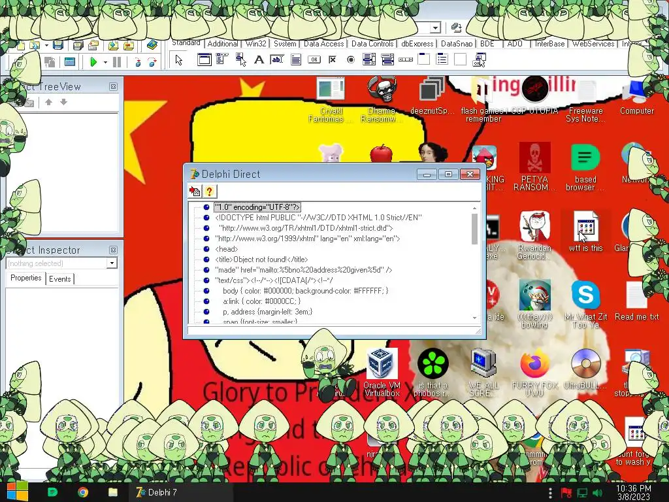This screenshot has width=669, height=502.
Task: Open Chrome from the taskbar
Action: click(x=83, y=492)
